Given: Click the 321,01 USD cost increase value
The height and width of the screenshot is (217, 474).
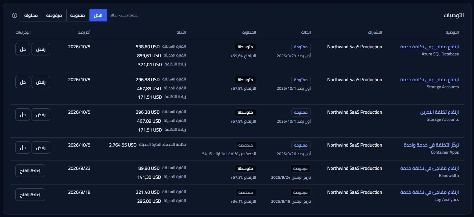Looking at the screenshot, I should click(150, 64).
